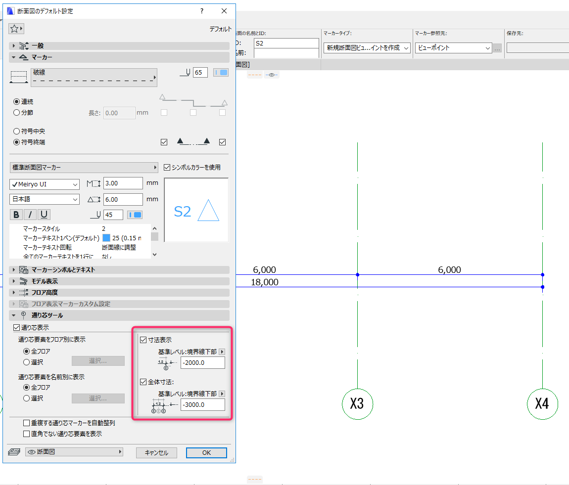
Task: Open 基準レベル arrow above the -3000.0 field
Action: tap(222, 394)
